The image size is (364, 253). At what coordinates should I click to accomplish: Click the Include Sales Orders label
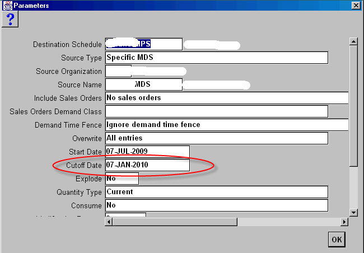click(x=68, y=98)
